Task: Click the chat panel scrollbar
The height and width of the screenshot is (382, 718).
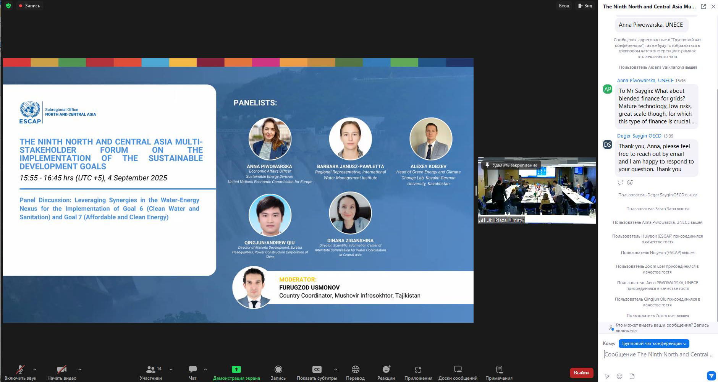Action: pyautogui.click(x=717, y=206)
